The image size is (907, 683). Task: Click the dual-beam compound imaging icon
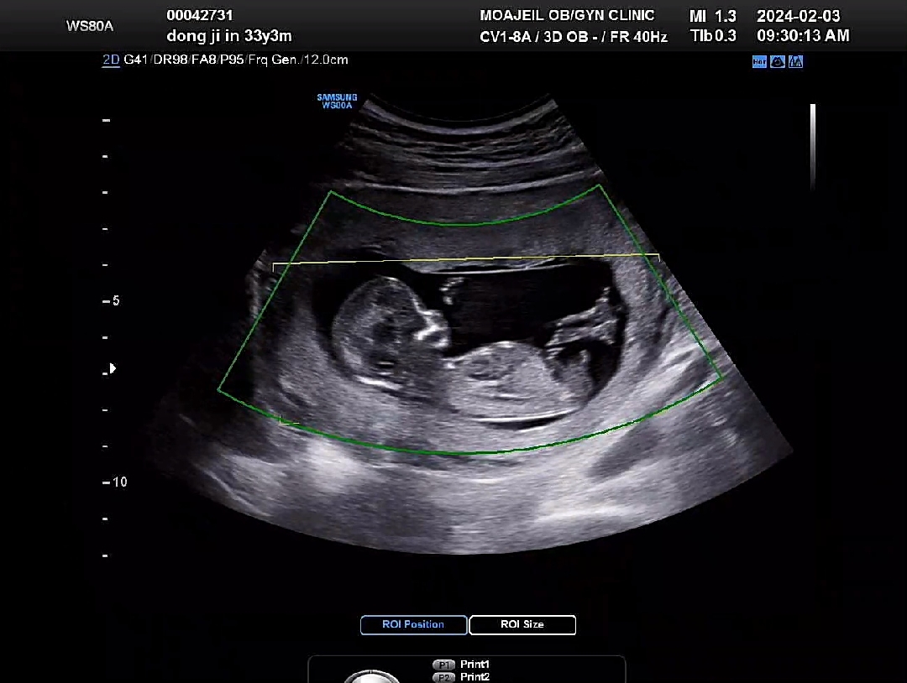pyautogui.click(x=795, y=61)
